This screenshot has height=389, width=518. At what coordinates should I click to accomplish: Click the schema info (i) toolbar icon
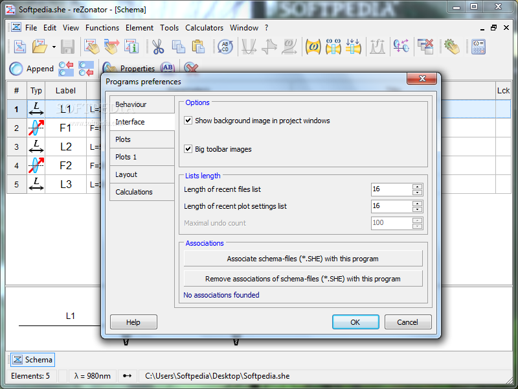[131, 46]
